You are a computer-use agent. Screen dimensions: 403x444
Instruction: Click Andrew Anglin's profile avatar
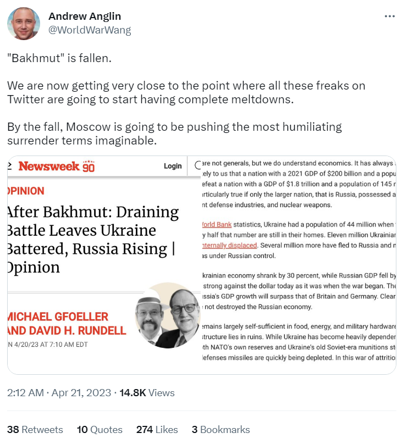coord(24,24)
